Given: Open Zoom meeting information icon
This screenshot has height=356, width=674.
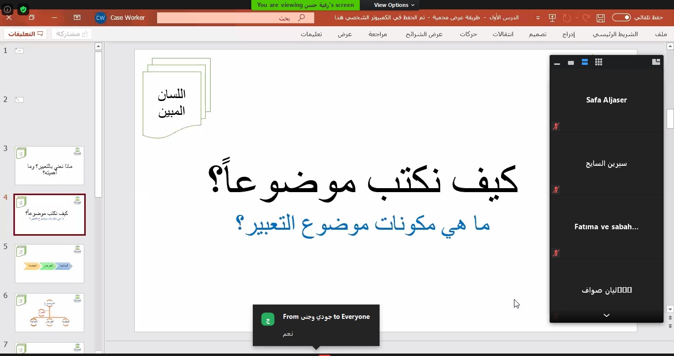Looking at the screenshot, I should 7,9.
